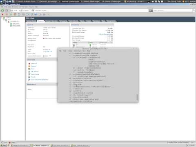Click the Refresh Storage Usage link

click(106, 34)
